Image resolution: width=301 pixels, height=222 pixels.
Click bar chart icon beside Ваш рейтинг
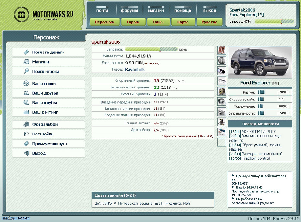(x=26, y=112)
